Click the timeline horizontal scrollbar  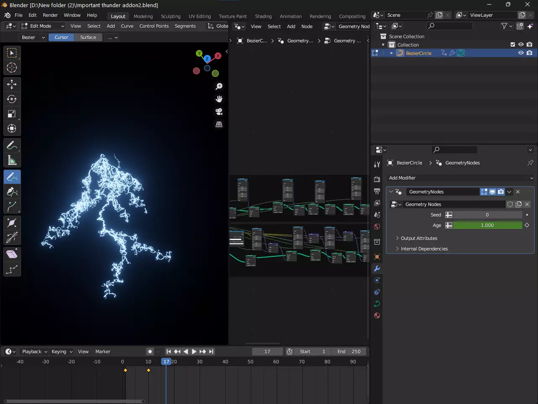[x=74, y=401]
